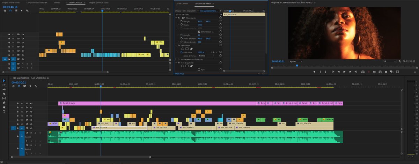
Task: Open Program monitor button editor plus
Action: 415,72
